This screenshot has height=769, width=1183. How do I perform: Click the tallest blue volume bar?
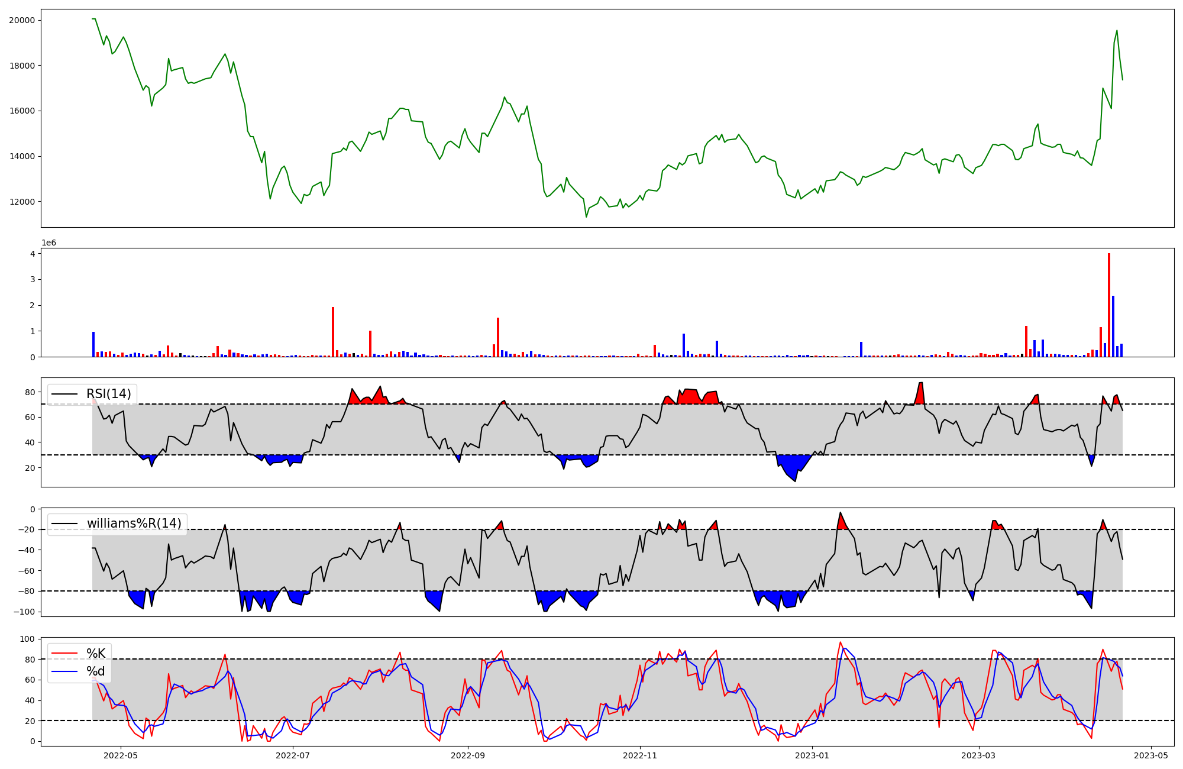tap(1113, 327)
